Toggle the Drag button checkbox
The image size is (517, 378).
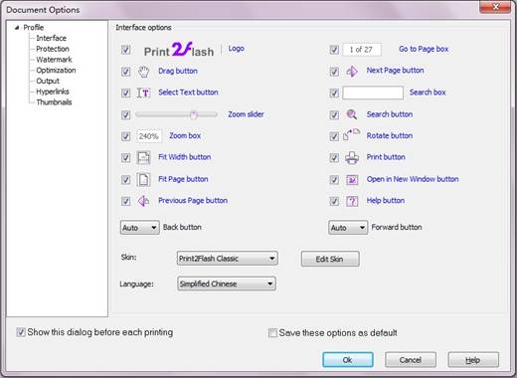point(125,72)
